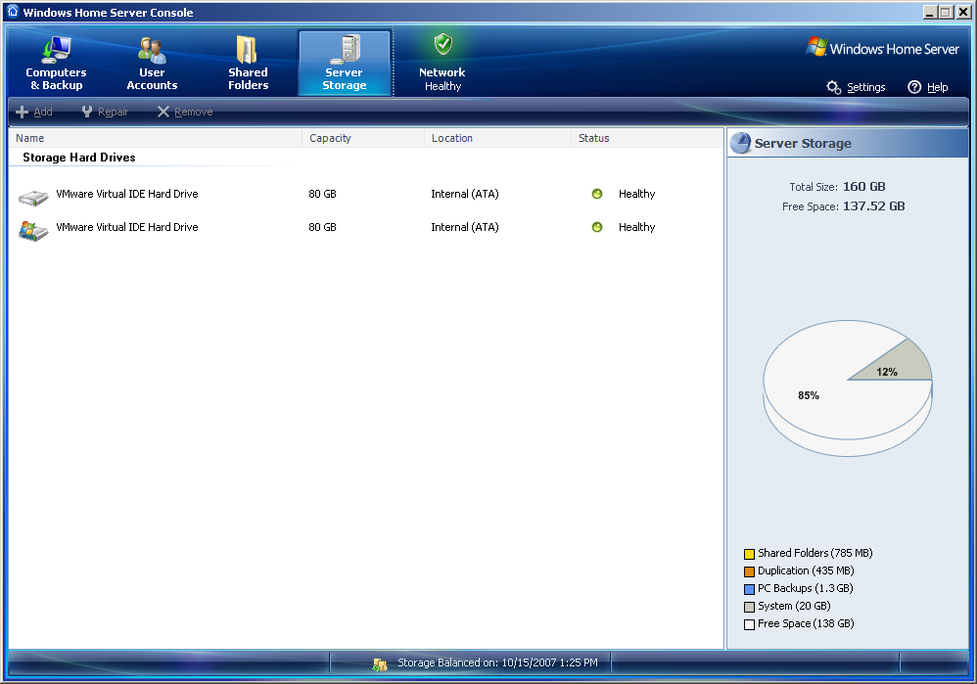Click the Storage Hard Drives group header
The image size is (977, 684).
(x=79, y=158)
